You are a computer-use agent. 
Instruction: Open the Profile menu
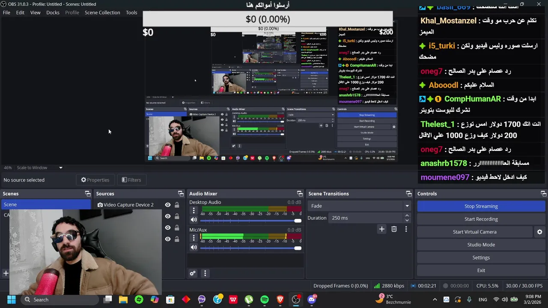point(72,12)
